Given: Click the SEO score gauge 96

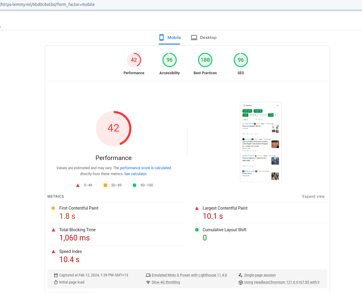Looking at the screenshot, I should [241, 60].
